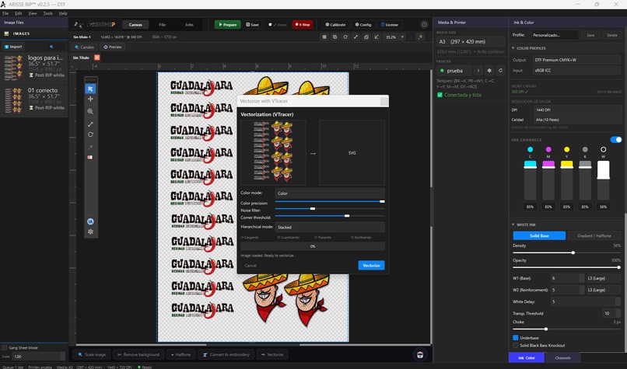The width and height of the screenshot is (627, 369).
Task: Open printer info button next to prueba
Action: pyautogui.click(x=478, y=71)
